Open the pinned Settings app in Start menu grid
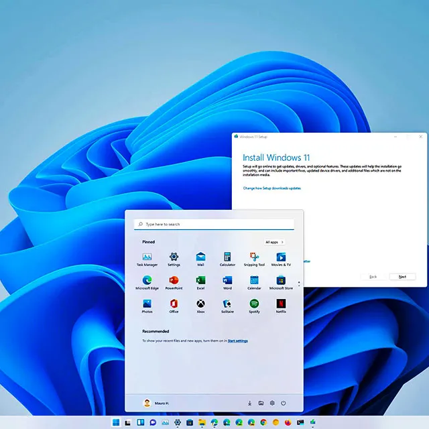The width and height of the screenshot is (429, 429). (x=174, y=259)
